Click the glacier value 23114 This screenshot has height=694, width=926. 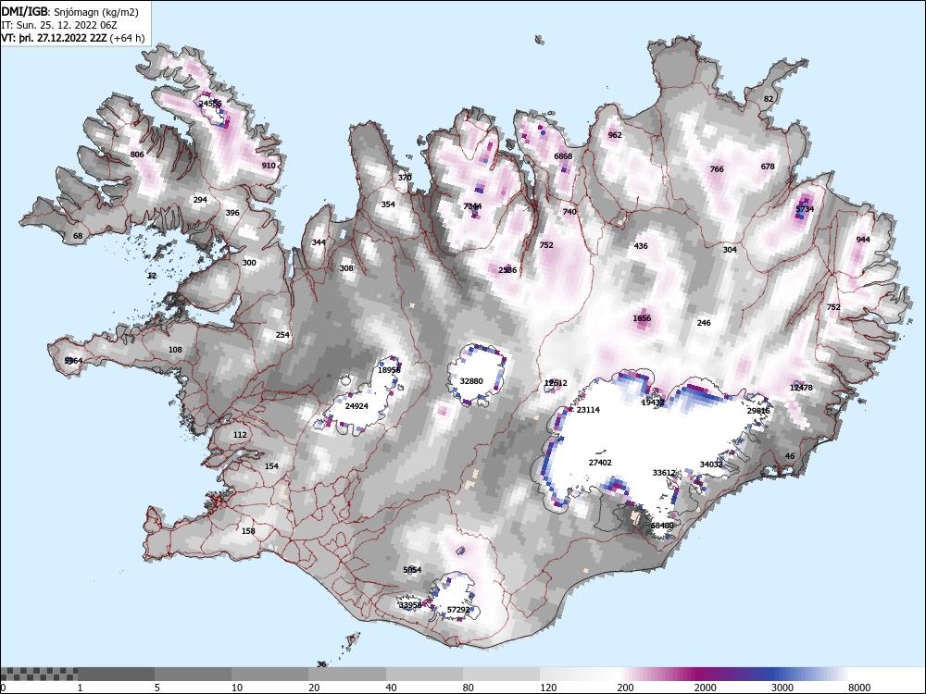pyautogui.click(x=588, y=410)
